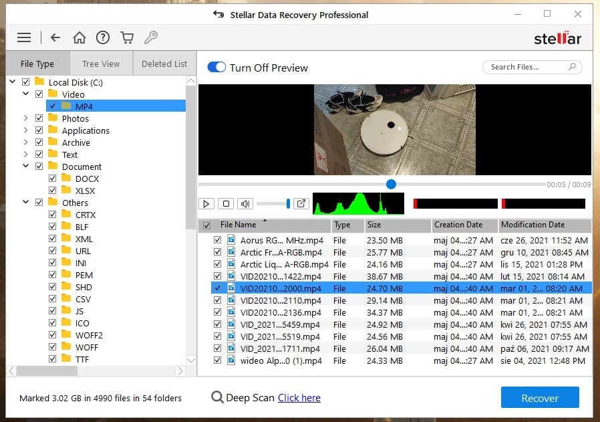Uncheck the XML folder checkbox

[x=52, y=239]
